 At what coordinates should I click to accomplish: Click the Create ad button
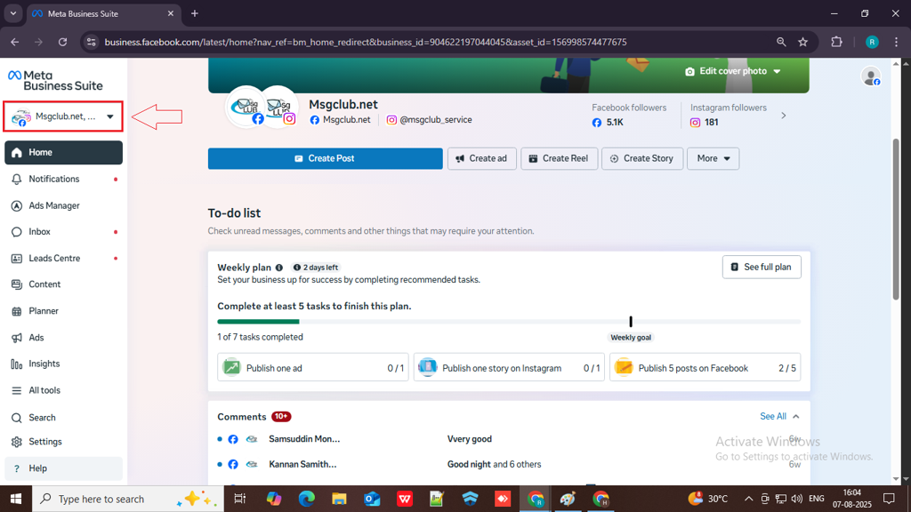tap(481, 158)
